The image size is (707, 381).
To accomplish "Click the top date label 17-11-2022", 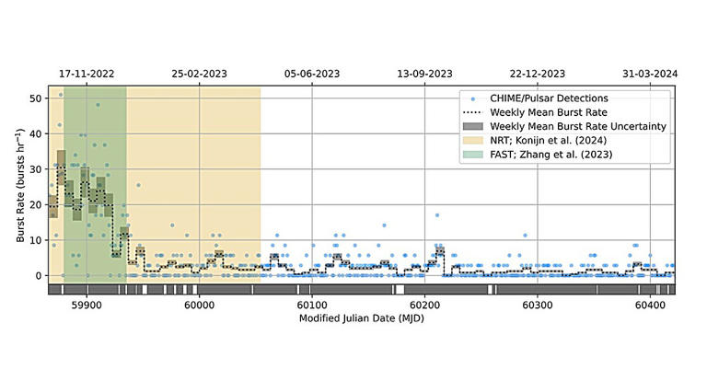I will pyautogui.click(x=87, y=74).
